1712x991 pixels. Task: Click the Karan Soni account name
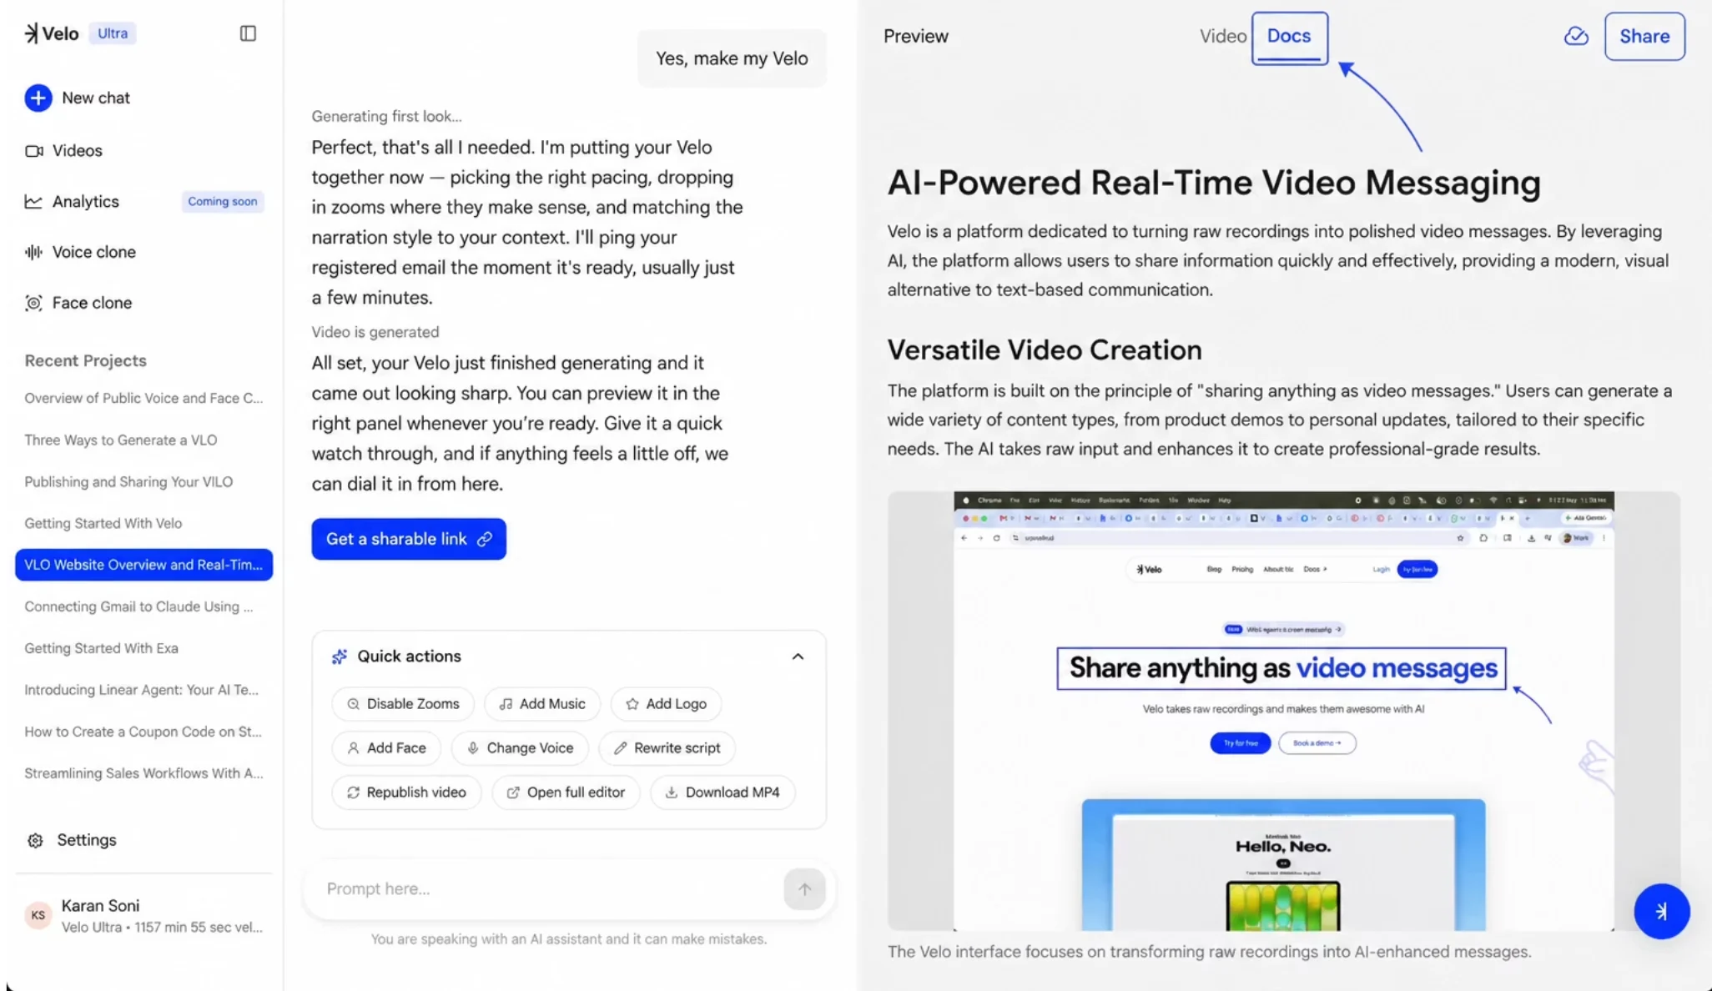100,906
